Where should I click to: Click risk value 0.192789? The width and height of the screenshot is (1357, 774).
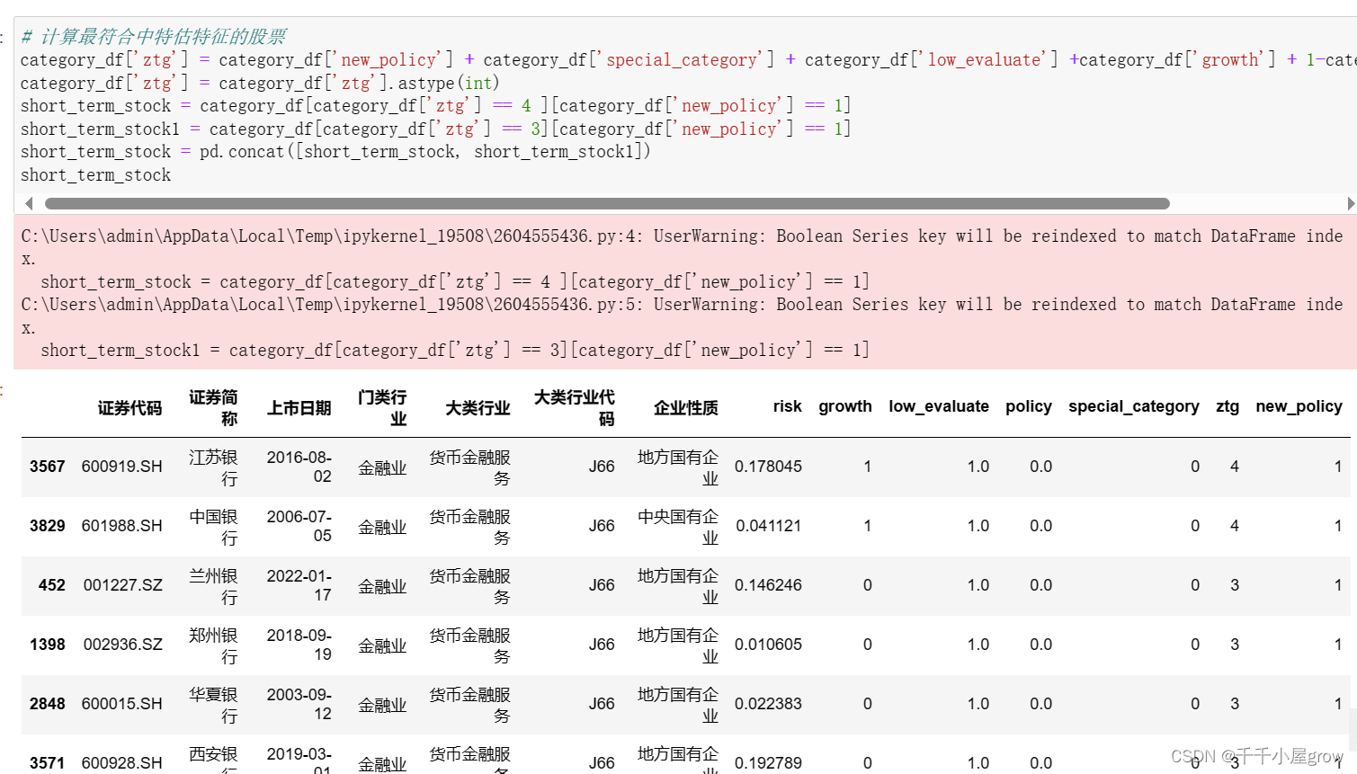pyautogui.click(x=768, y=763)
